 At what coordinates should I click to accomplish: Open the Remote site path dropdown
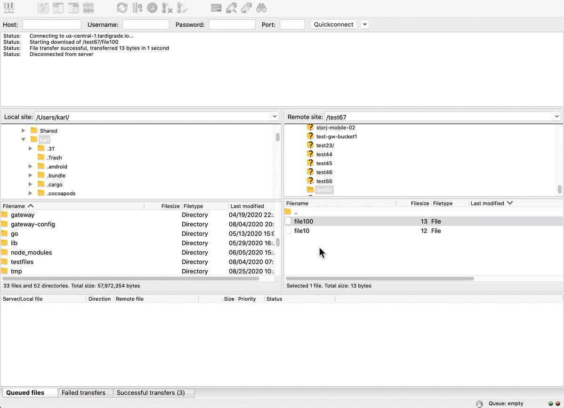pyautogui.click(x=556, y=117)
